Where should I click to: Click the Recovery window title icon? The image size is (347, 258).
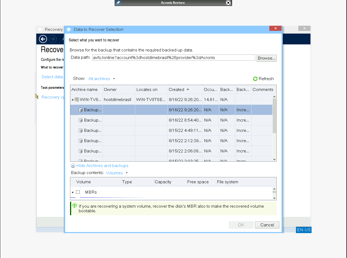[40, 30]
